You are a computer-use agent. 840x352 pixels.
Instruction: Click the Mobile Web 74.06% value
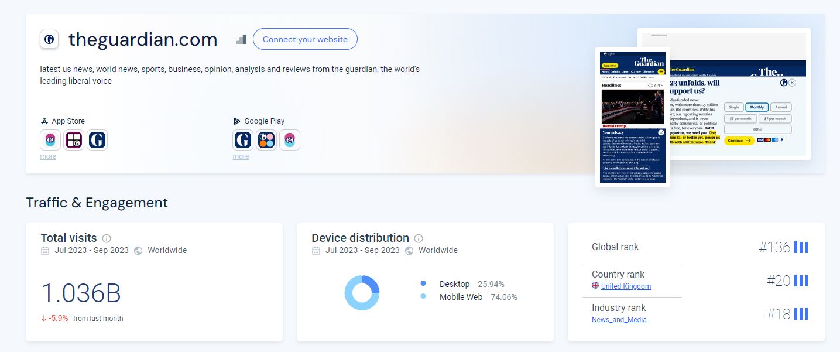click(504, 297)
